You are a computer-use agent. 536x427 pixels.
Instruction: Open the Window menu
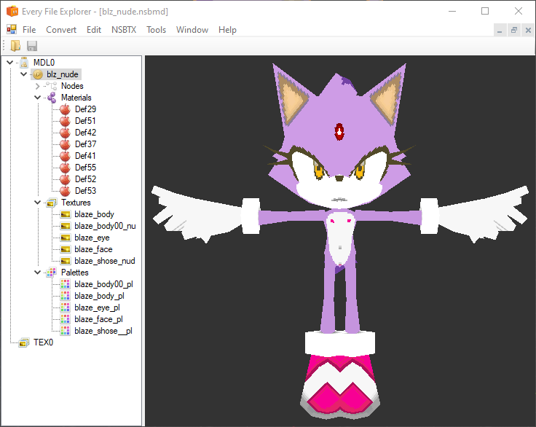pyautogui.click(x=192, y=30)
